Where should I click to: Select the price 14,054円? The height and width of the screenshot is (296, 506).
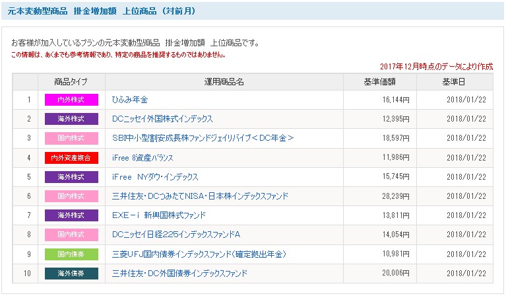(x=396, y=235)
